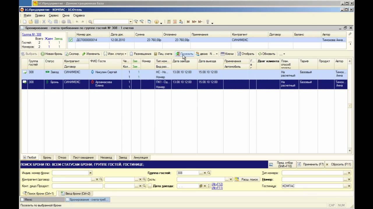Viewport: 373px width, 209px height.
Task: Open the Сервис menu
Action: [x=54, y=15]
